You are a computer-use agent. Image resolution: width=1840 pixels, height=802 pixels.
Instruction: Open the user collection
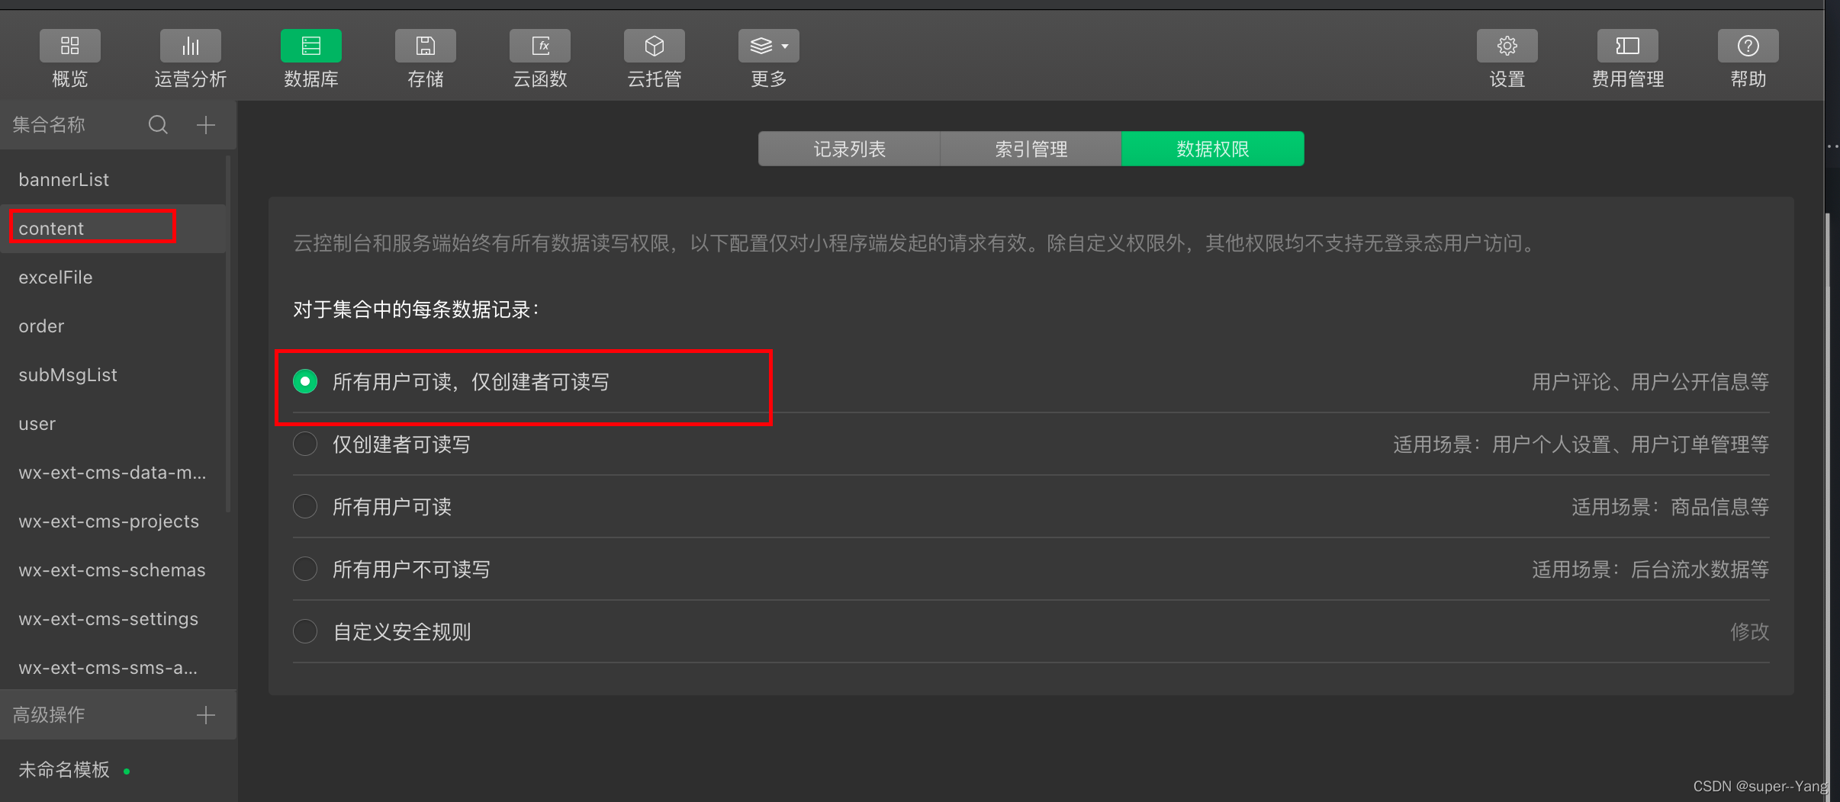[113, 424]
